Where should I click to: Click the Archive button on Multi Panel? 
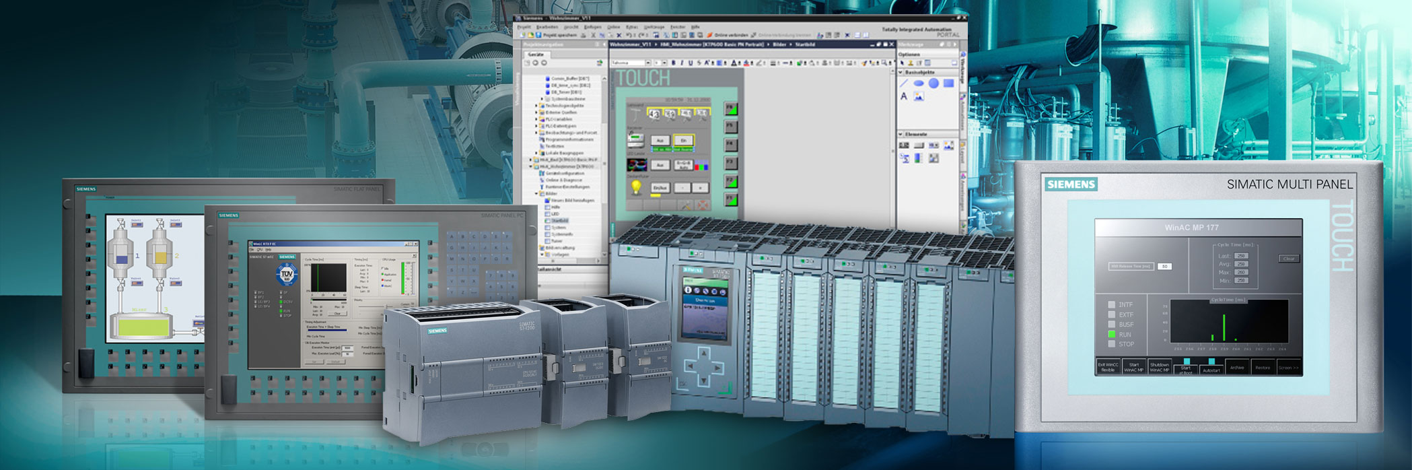click(1237, 368)
